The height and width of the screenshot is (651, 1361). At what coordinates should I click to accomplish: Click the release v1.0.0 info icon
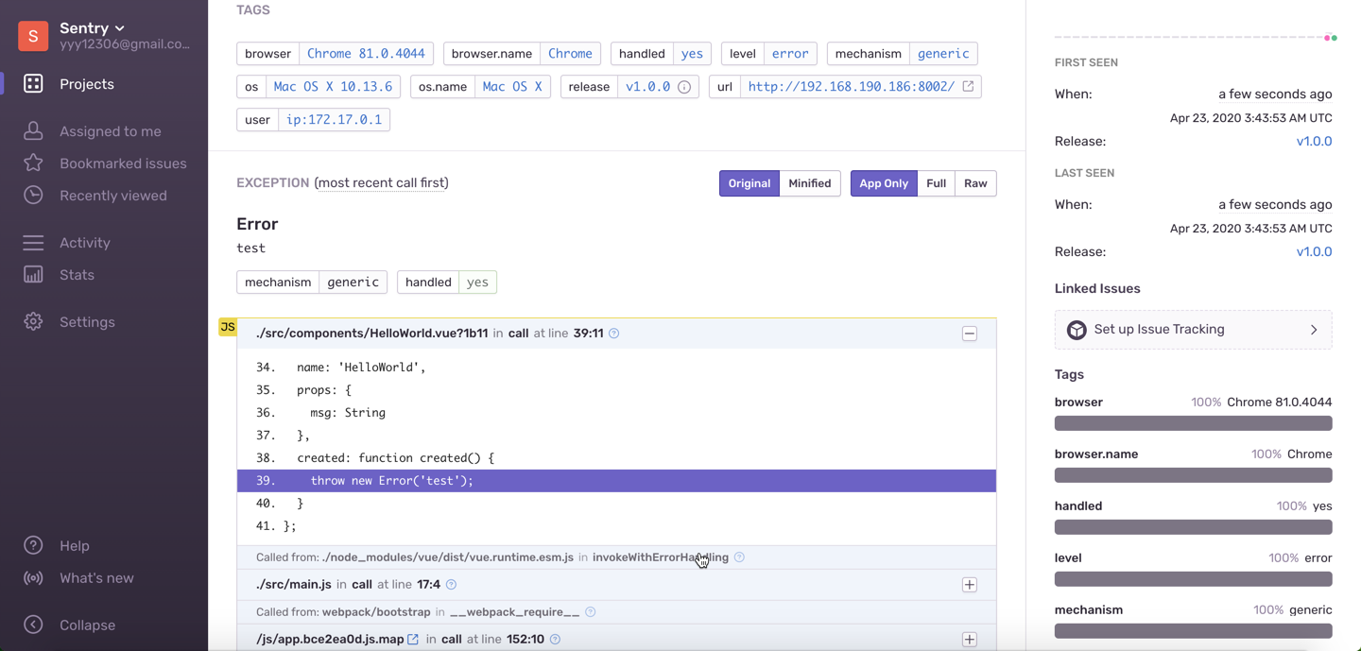click(x=684, y=87)
